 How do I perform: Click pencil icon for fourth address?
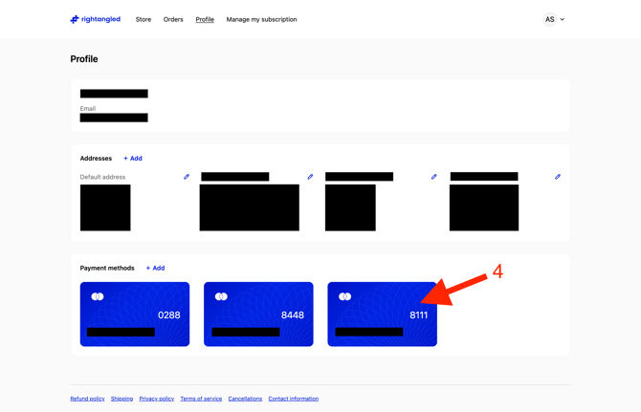558,177
